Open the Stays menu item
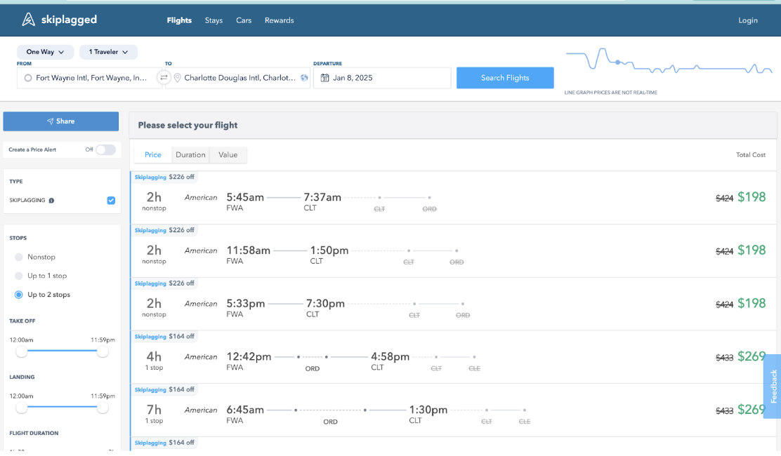Viewport: 781px width, 456px height. coord(214,20)
